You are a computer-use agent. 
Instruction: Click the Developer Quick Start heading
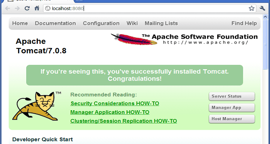pyautogui.click(x=42, y=139)
